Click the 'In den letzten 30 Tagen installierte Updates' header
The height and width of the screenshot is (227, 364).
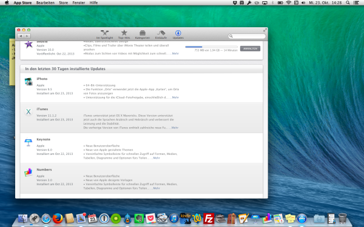tap(66, 69)
